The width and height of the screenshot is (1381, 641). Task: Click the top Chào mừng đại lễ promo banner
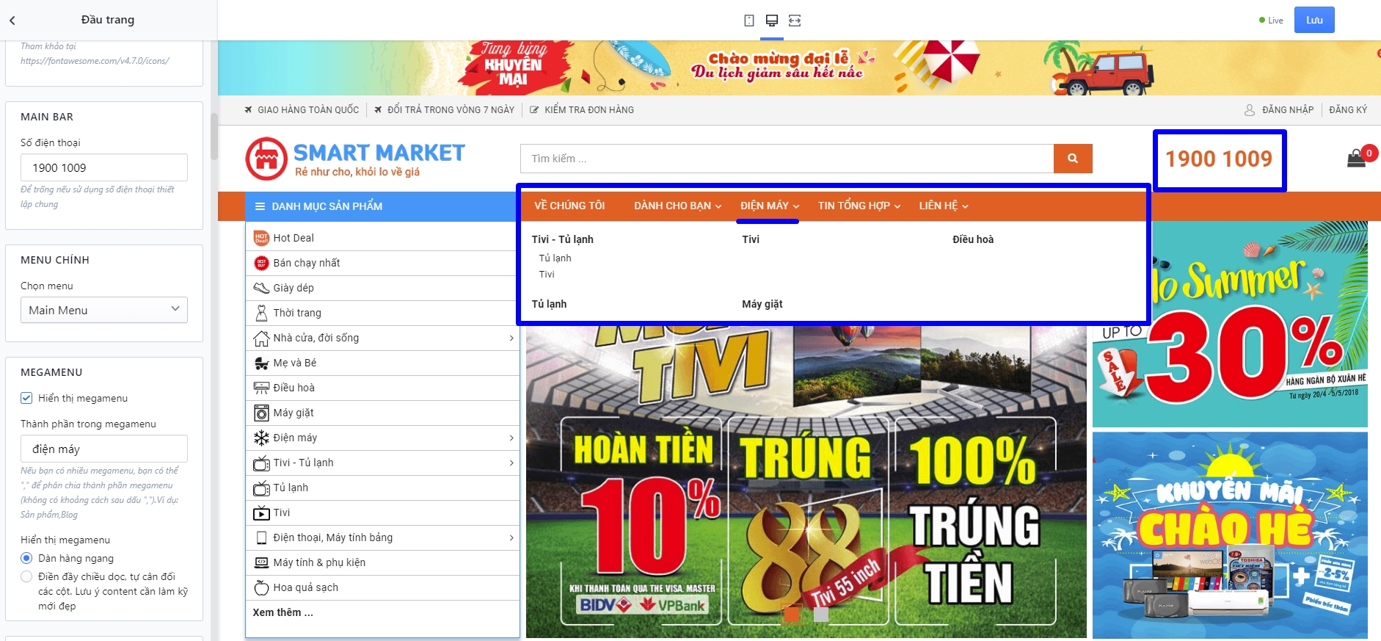[x=799, y=68]
